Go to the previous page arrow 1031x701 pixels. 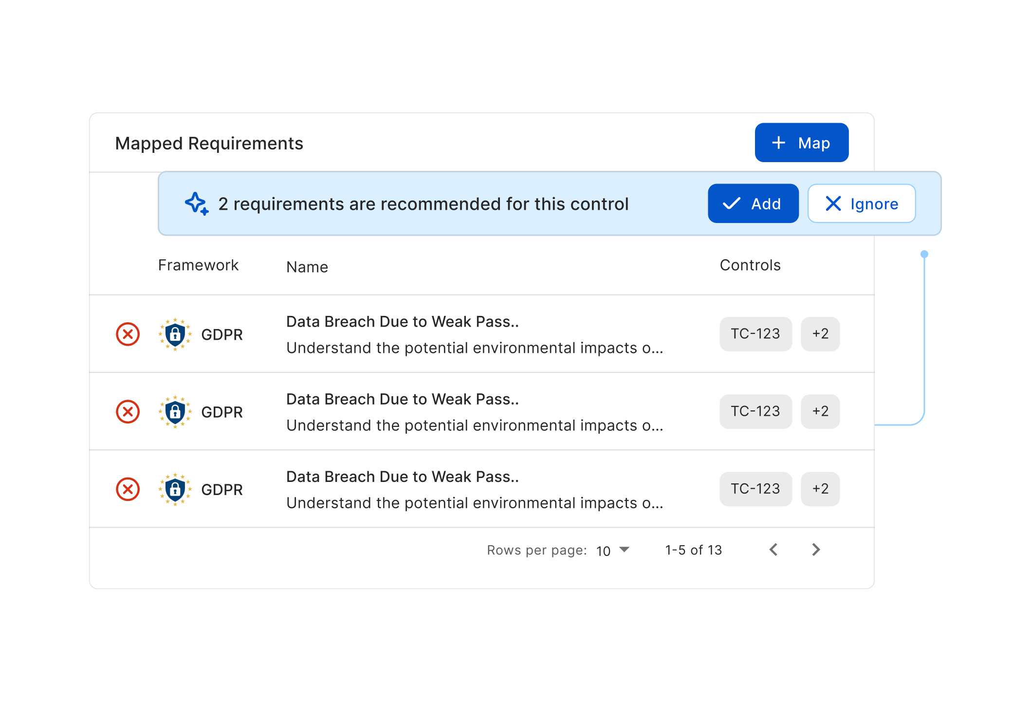(x=773, y=550)
